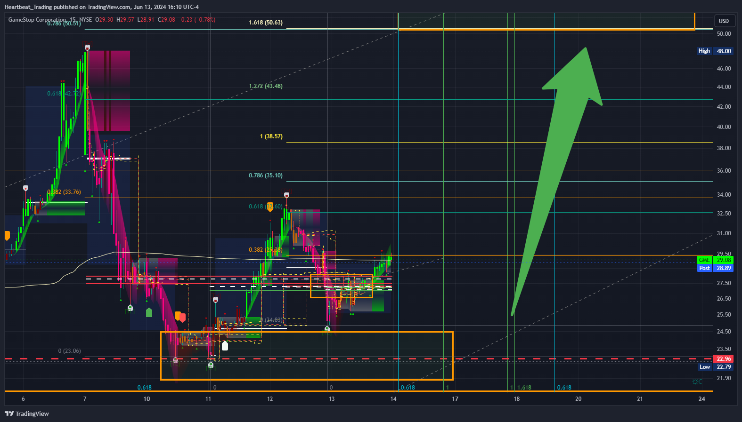Click the 21.90 price on the scale
Screen dimensions: 742x422
[x=724, y=378]
